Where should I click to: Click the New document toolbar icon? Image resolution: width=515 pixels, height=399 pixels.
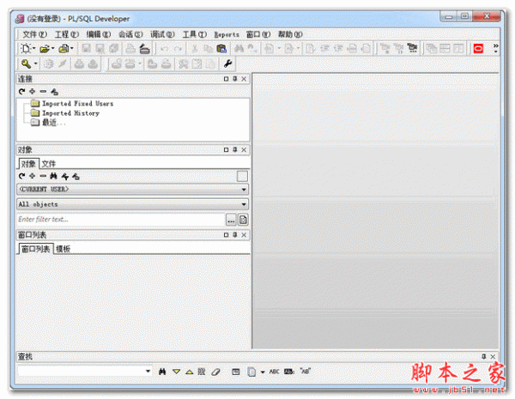tap(25, 49)
